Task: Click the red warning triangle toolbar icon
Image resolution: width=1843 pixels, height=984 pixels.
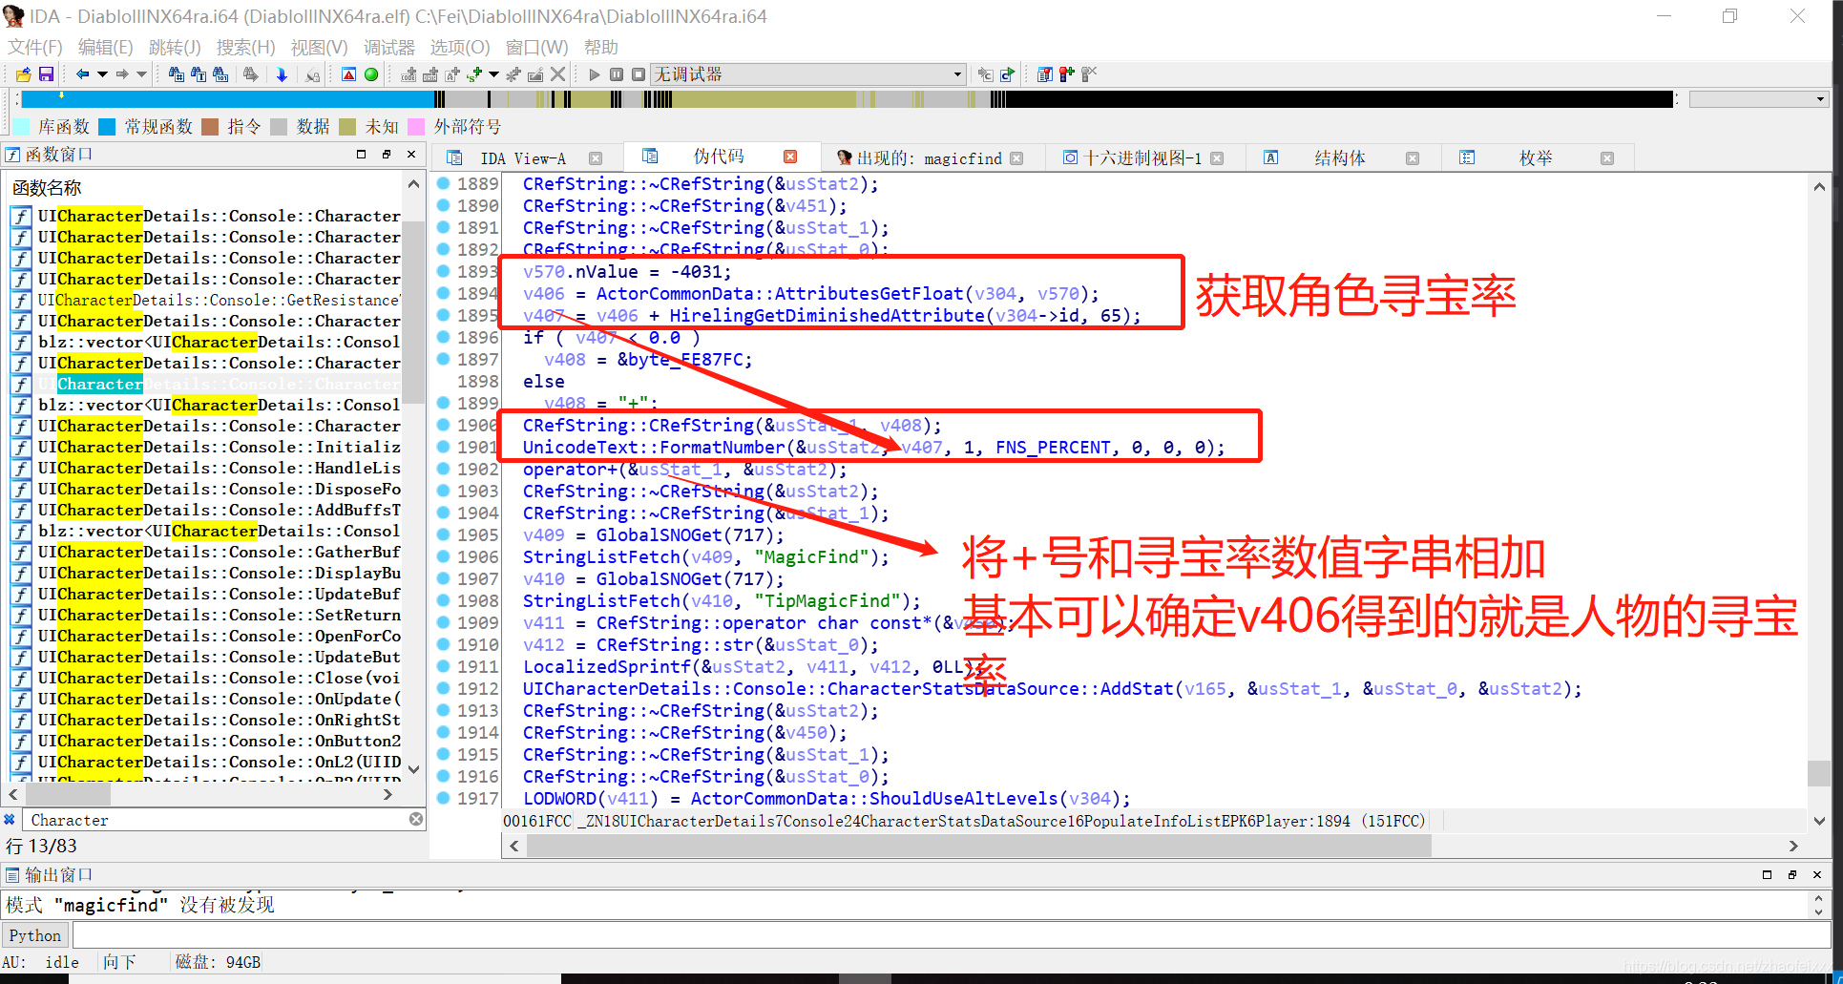Action: pyautogui.click(x=349, y=74)
